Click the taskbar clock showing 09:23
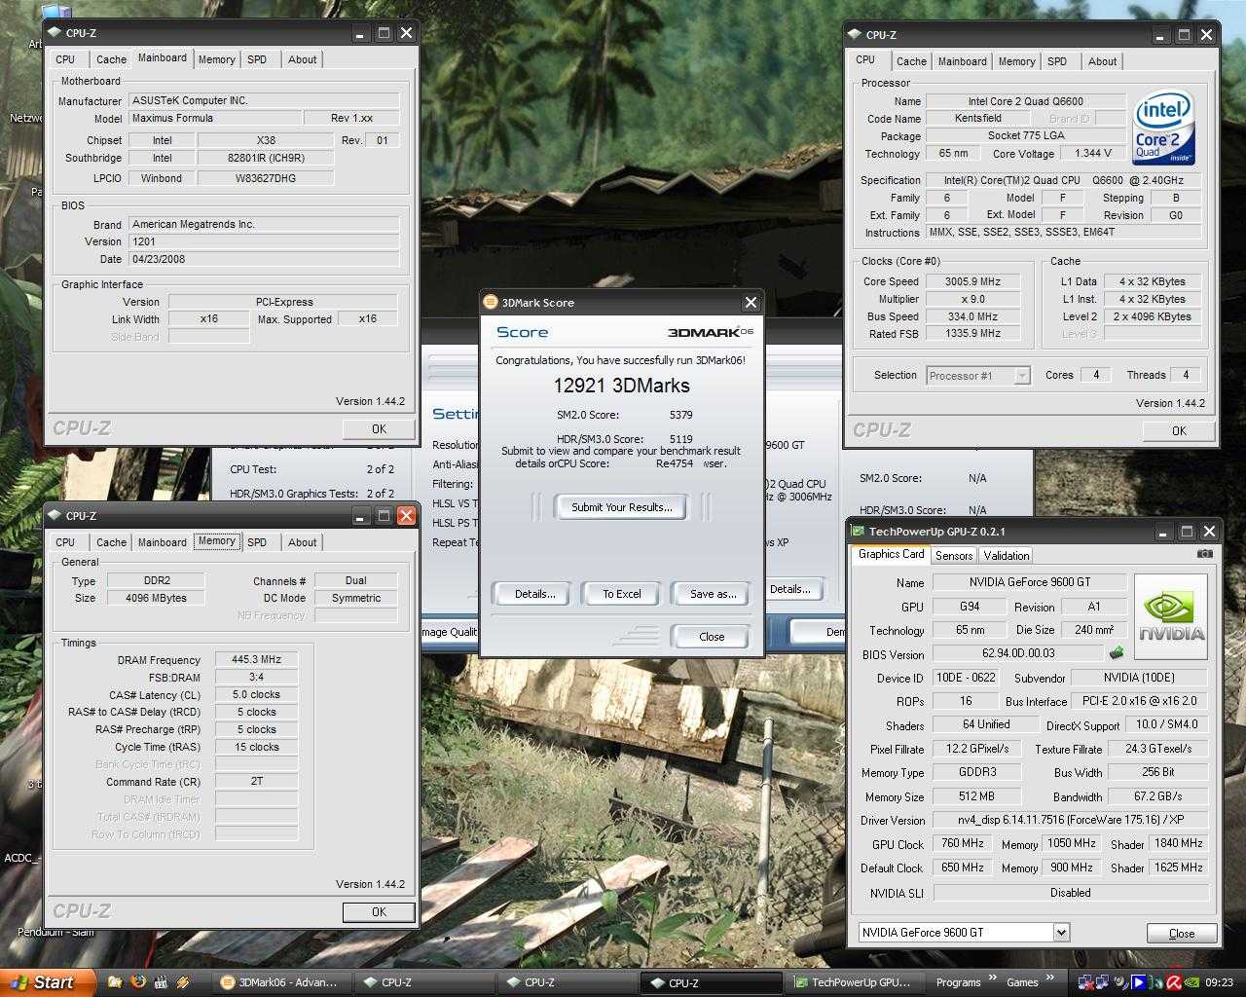1246x997 pixels. (x=1219, y=983)
